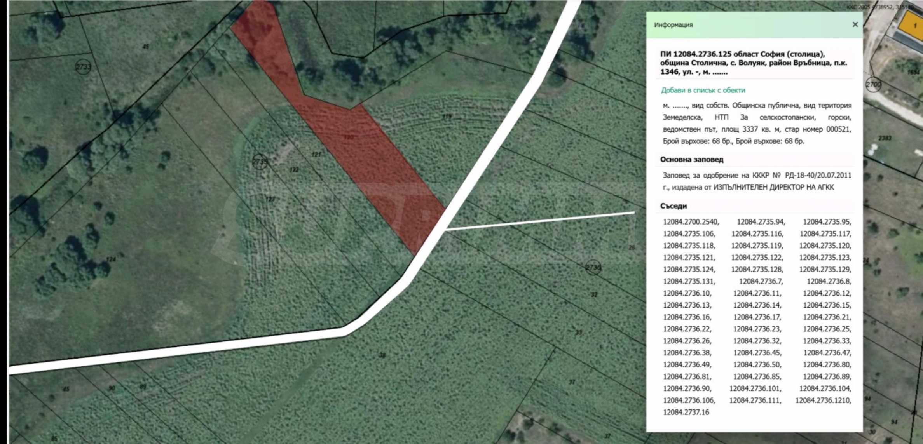
Task: Select neighbor 12084.2736.47
Action: pyautogui.click(x=827, y=353)
